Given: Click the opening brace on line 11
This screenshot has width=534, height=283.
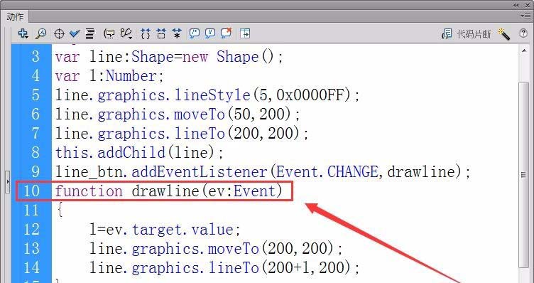Looking at the screenshot, I should (x=60, y=210).
